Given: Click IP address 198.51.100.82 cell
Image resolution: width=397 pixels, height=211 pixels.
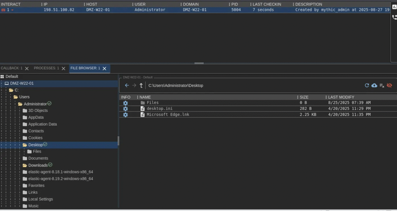Looking at the screenshot, I should click(x=59, y=10).
